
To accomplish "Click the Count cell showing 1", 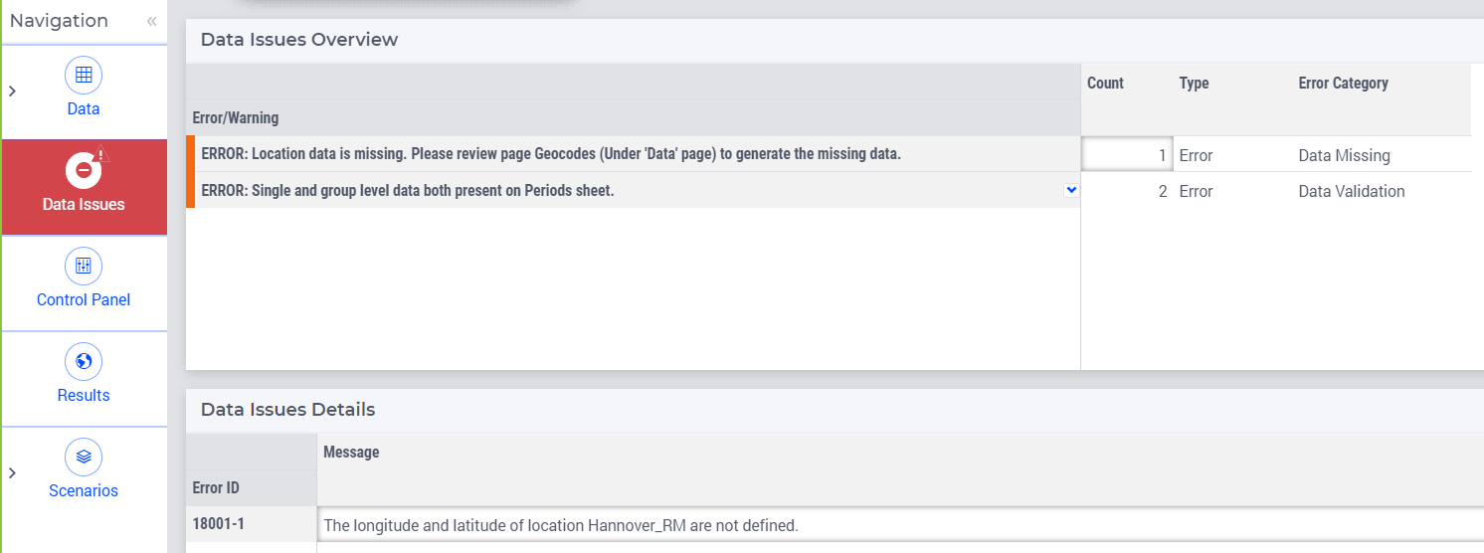I will (x=1127, y=155).
